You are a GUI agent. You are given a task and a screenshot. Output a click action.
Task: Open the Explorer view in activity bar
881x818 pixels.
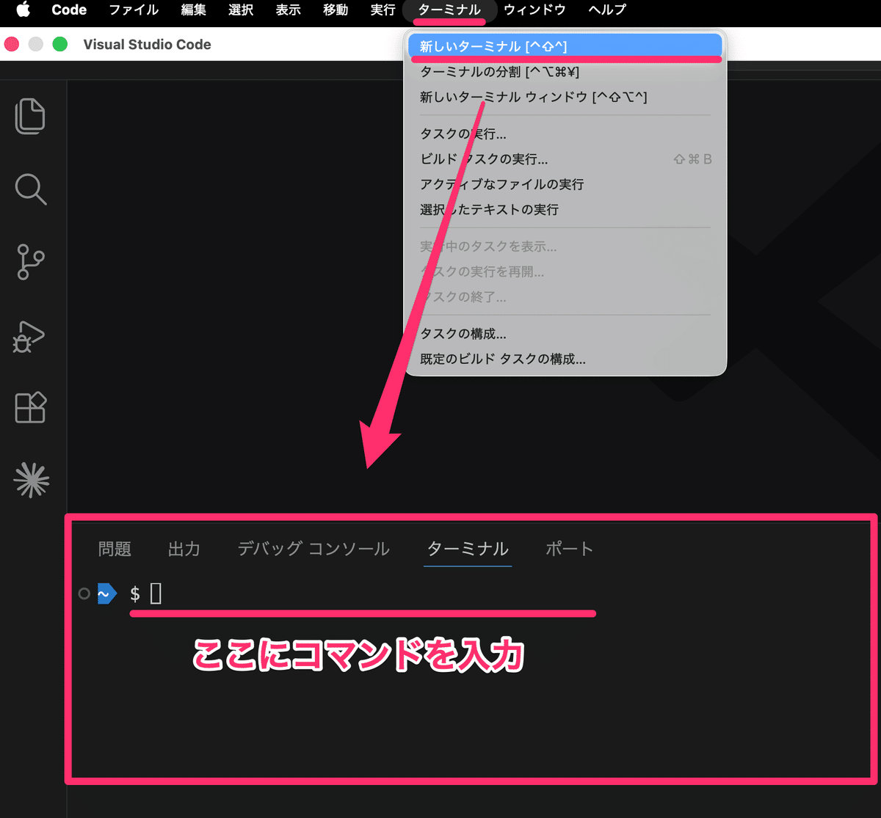[30, 116]
